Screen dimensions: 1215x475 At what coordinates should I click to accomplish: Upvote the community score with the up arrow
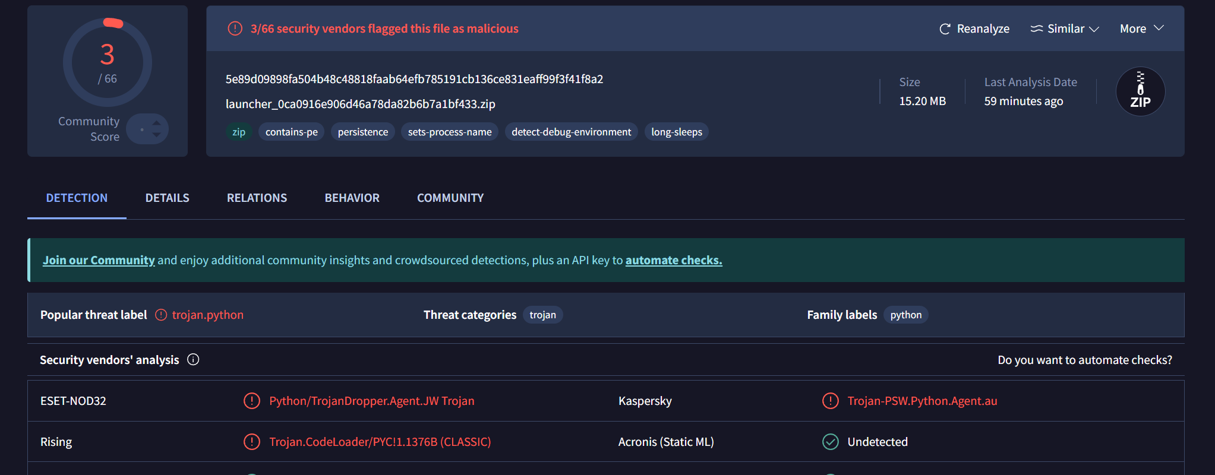[156, 122]
